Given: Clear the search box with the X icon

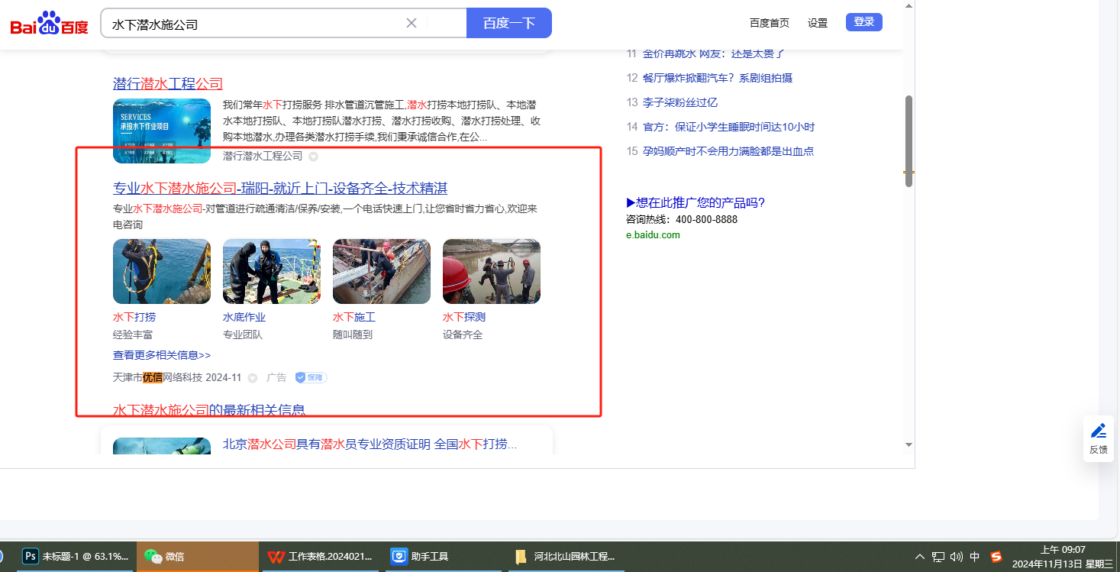Looking at the screenshot, I should 412,23.
